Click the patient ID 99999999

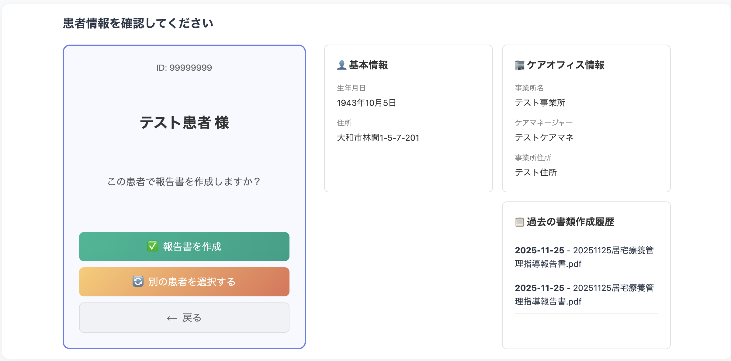(x=184, y=67)
